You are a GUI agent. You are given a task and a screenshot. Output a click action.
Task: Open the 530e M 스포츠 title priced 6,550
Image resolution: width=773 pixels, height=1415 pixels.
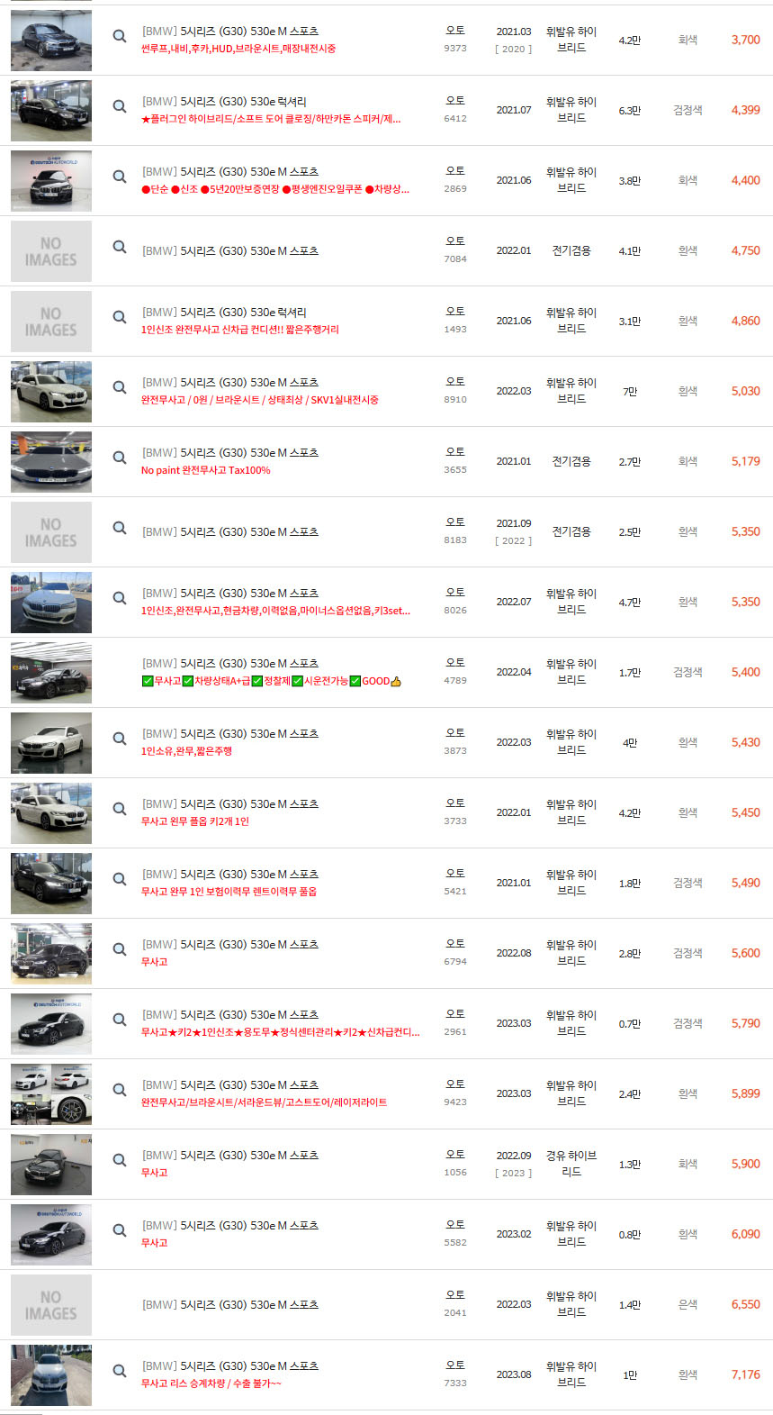pos(230,1305)
